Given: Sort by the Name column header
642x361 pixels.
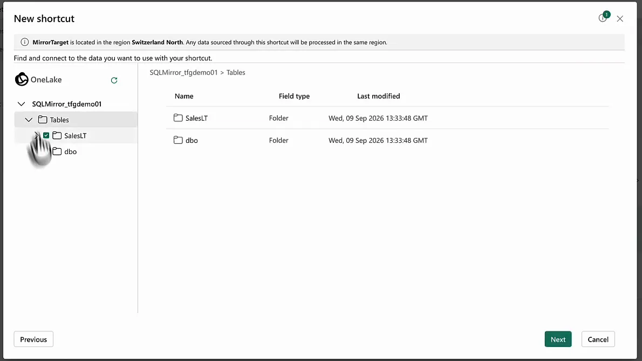Looking at the screenshot, I should (184, 96).
